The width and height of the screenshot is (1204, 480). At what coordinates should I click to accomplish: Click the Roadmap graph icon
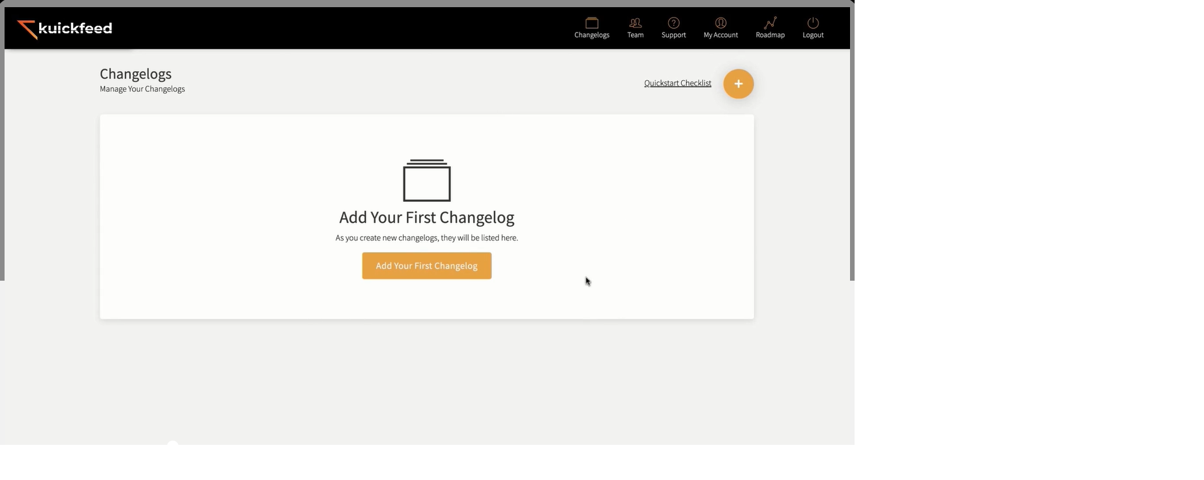click(x=770, y=23)
